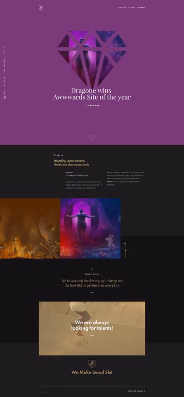Click the grid icon beside All Projects
Image resolution: width=184 pixels, height=397 pixels.
(125, 243)
